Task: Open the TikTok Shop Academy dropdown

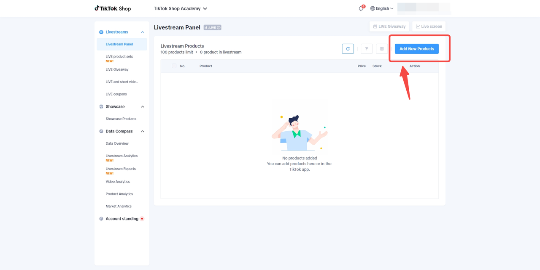Action: (181, 8)
